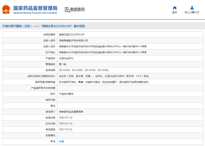
Task: Click the 产品技术要求 attachment value
Action: pyautogui.click(x=66, y=94)
